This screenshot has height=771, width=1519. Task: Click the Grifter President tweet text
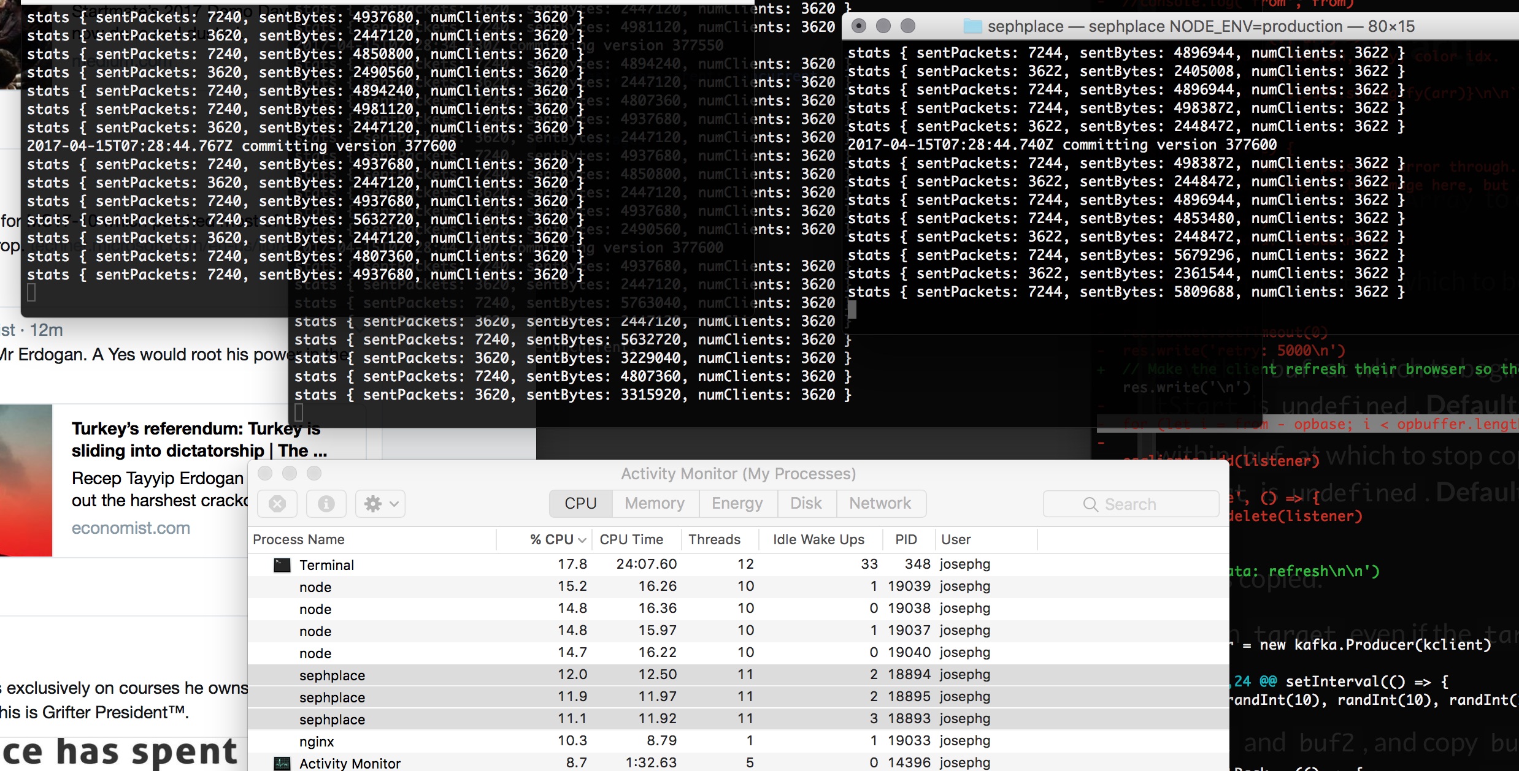point(94,712)
